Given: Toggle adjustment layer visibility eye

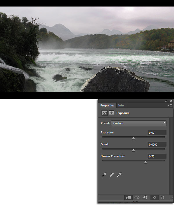Looking at the screenshot, I should tap(155, 197).
